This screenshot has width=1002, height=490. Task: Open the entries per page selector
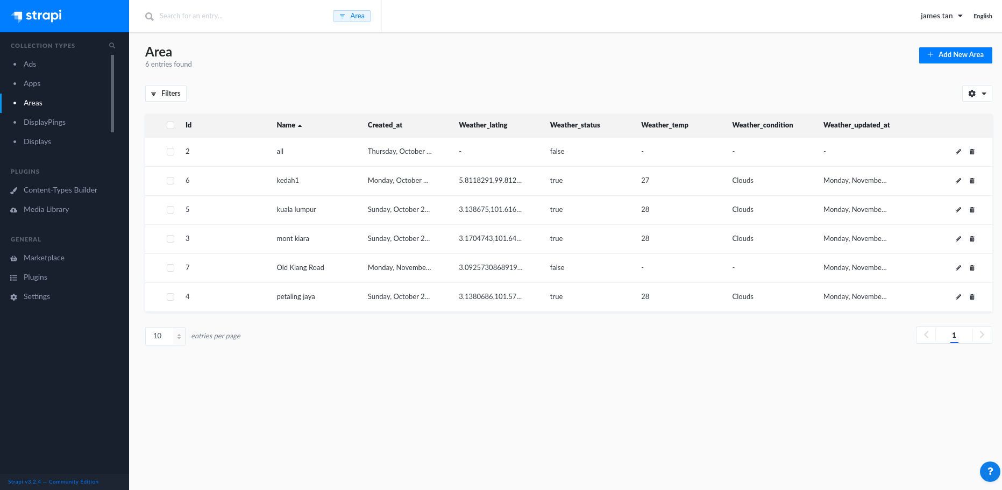pyautogui.click(x=165, y=336)
